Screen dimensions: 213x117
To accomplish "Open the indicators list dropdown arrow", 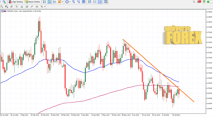I will point(63,2).
